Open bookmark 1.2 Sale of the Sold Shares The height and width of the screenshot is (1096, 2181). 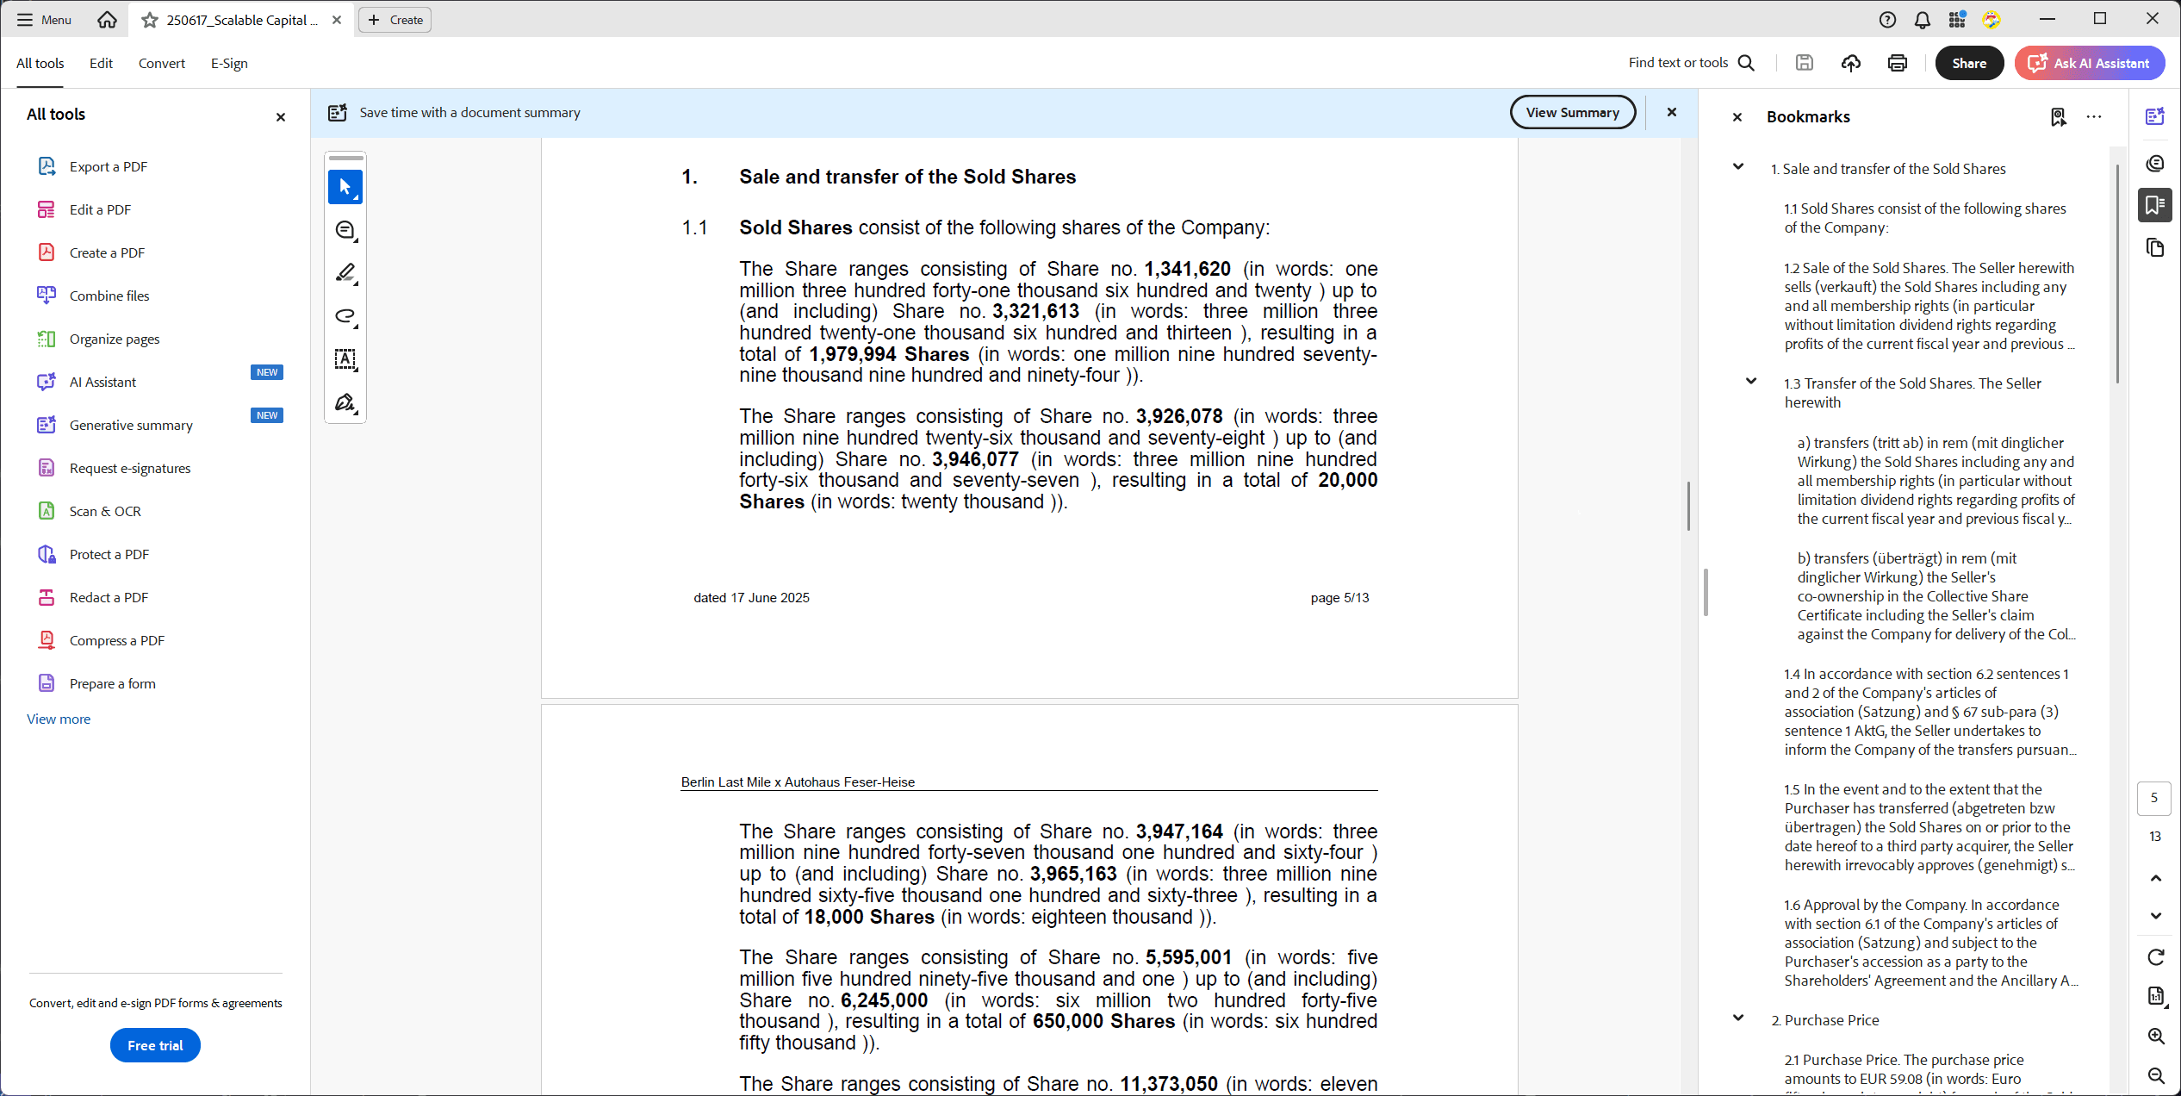coord(1929,306)
